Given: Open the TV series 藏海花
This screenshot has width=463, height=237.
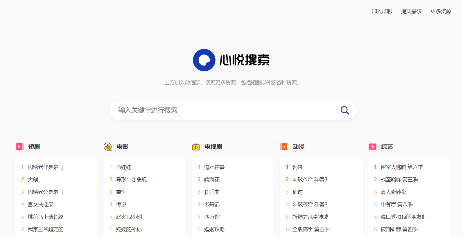Looking at the screenshot, I should click(212, 180).
